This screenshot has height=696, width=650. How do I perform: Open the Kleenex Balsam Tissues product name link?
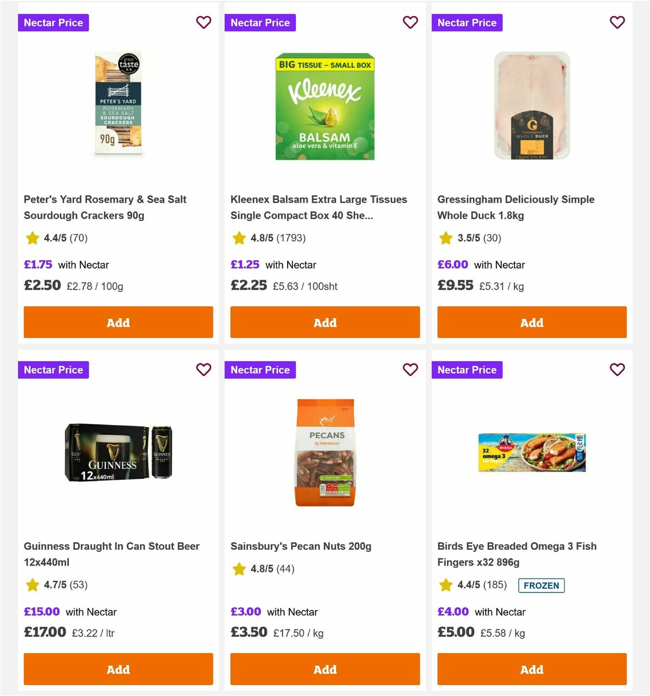pos(318,207)
